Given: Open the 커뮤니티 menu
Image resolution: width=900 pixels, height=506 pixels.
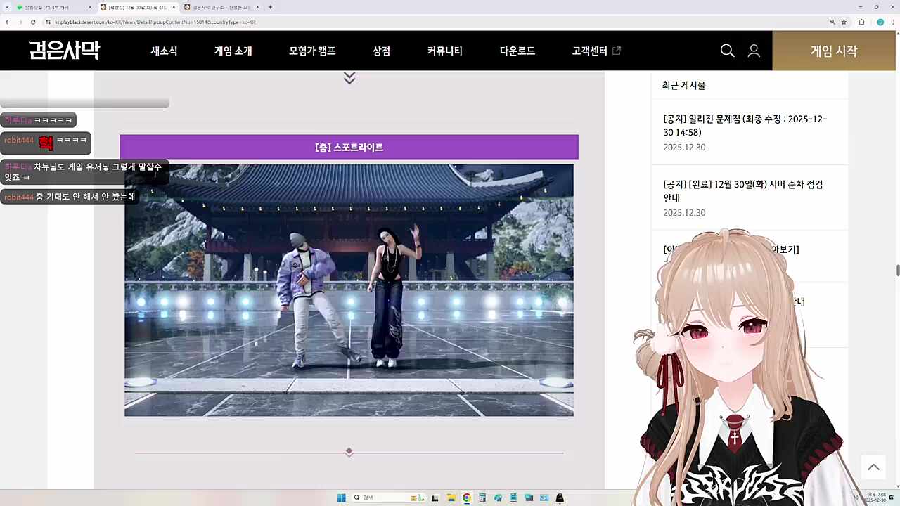Looking at the screenshot, I should 445,51.
